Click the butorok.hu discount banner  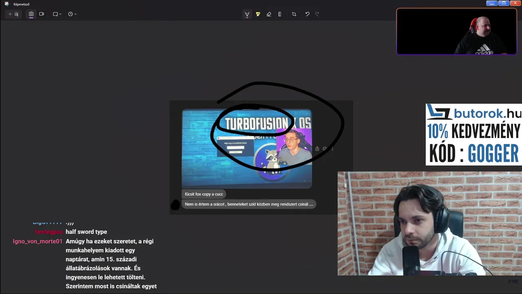pos(473,134)
